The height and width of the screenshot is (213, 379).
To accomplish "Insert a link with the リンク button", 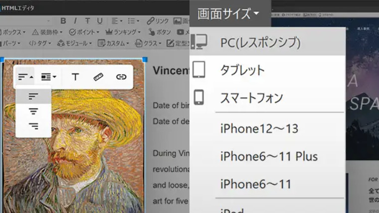I will [158, 21].
